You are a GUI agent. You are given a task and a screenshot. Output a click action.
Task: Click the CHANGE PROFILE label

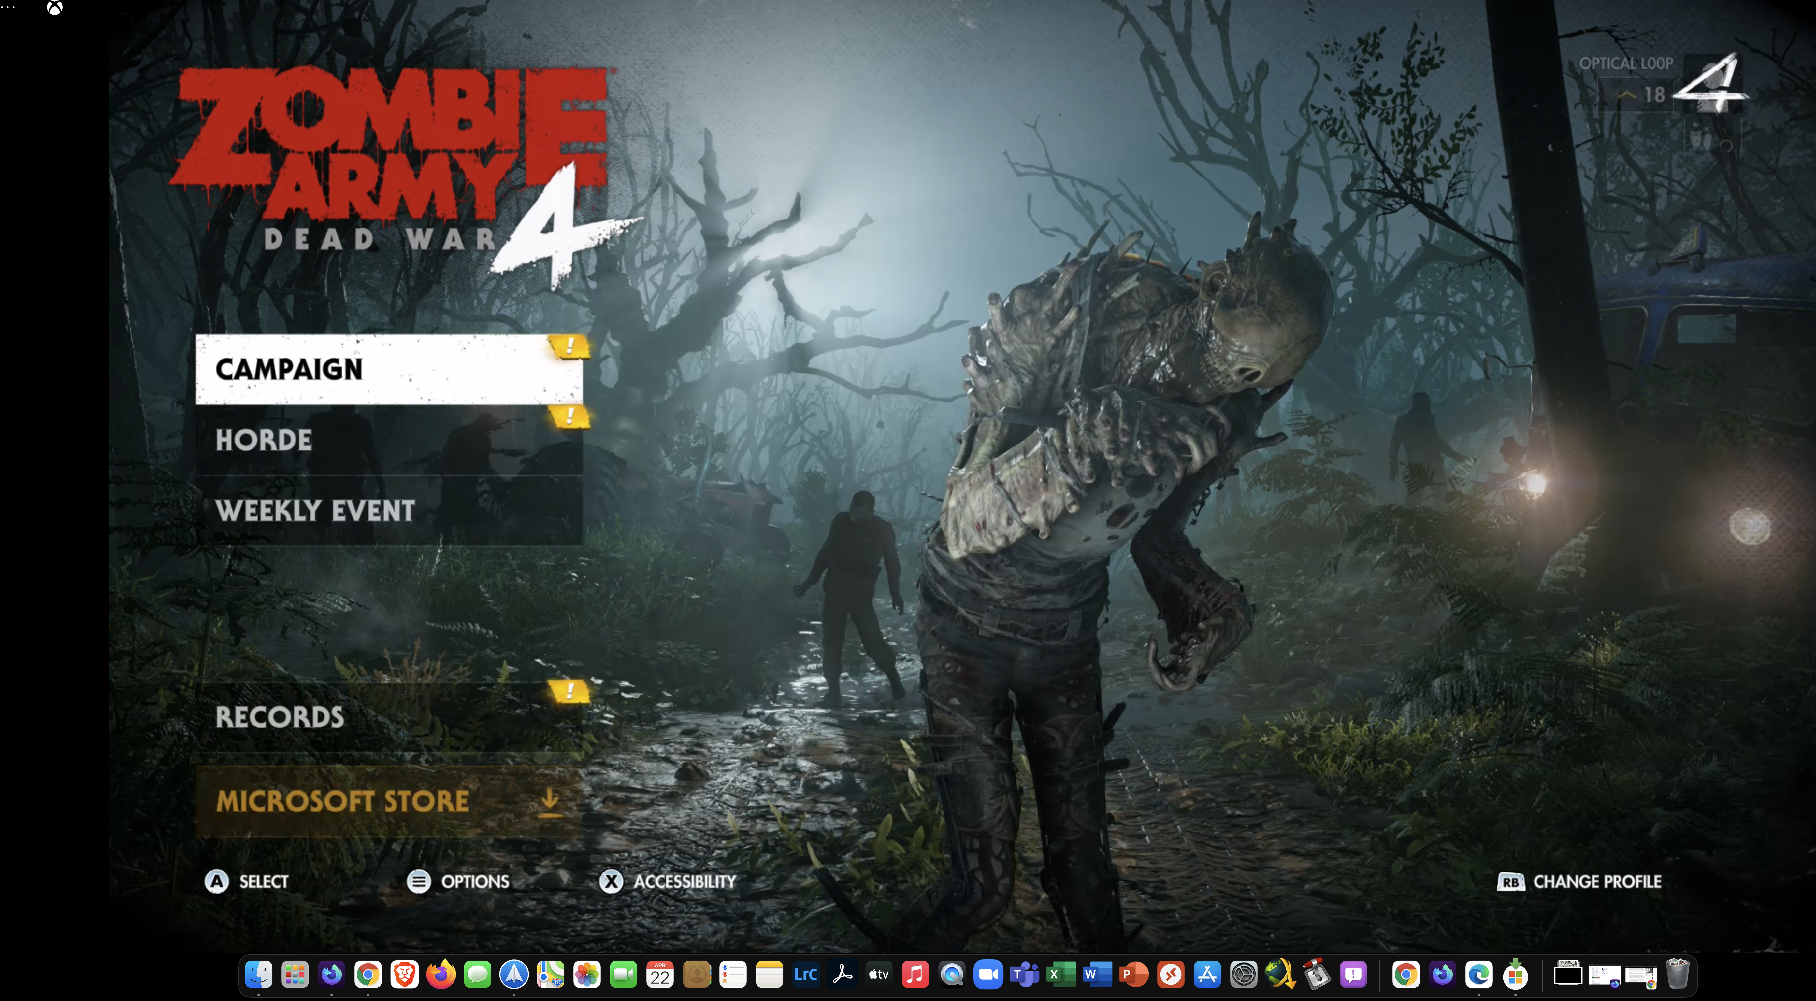[x=1597, y=882]
